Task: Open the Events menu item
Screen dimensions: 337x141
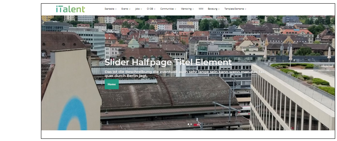Action: 126,9
